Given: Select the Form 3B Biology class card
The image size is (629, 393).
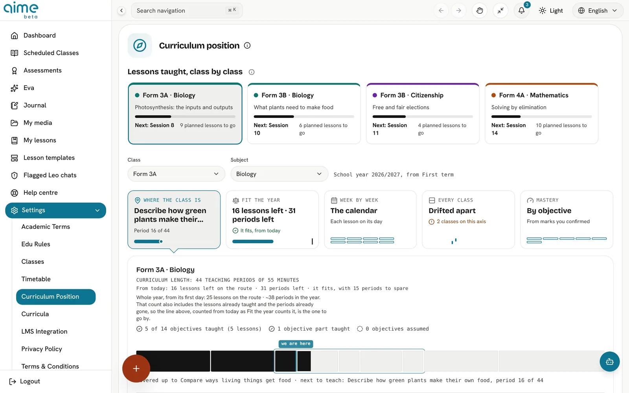Looking at the screenshot, I should (x=304, y=114).
